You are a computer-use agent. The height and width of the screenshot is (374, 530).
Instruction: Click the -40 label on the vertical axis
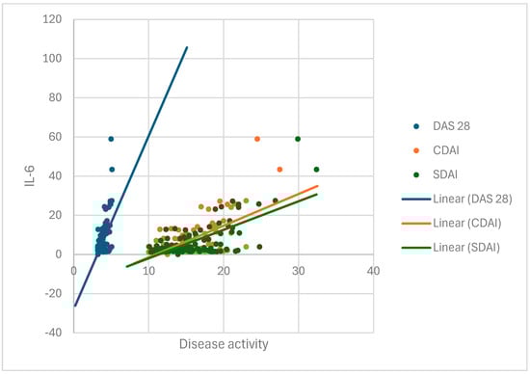(53, 333)
